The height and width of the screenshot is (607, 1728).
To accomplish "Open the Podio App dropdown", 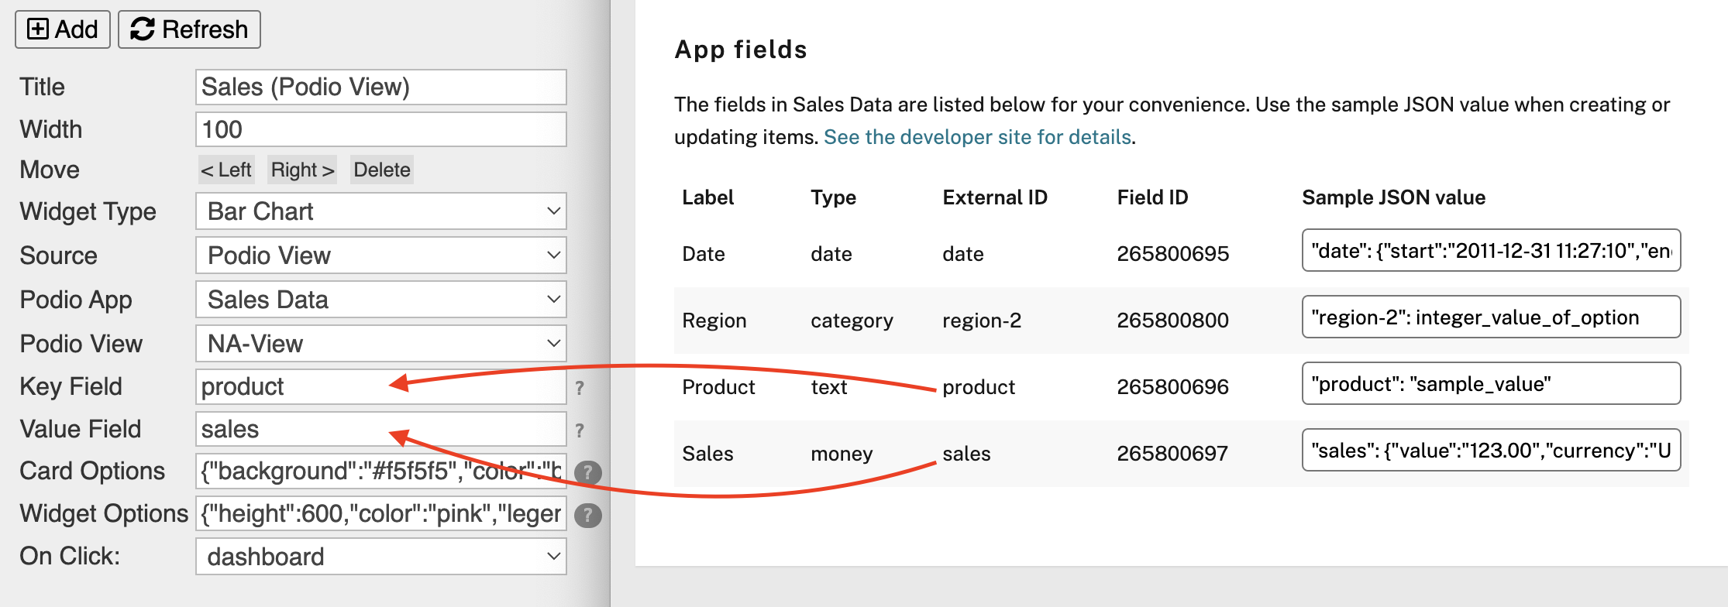I will (380, 300).
